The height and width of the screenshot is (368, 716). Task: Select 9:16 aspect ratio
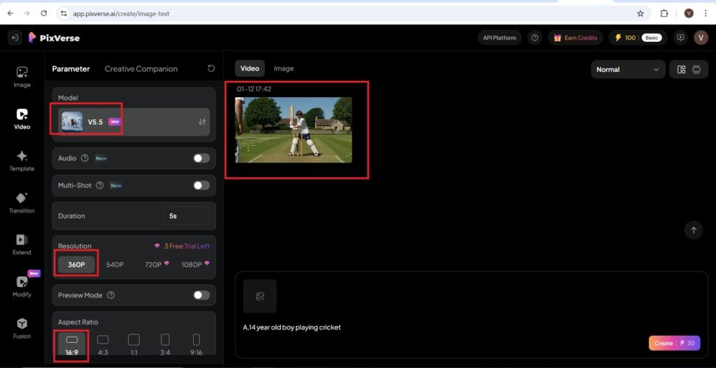[x=196, y=345]
